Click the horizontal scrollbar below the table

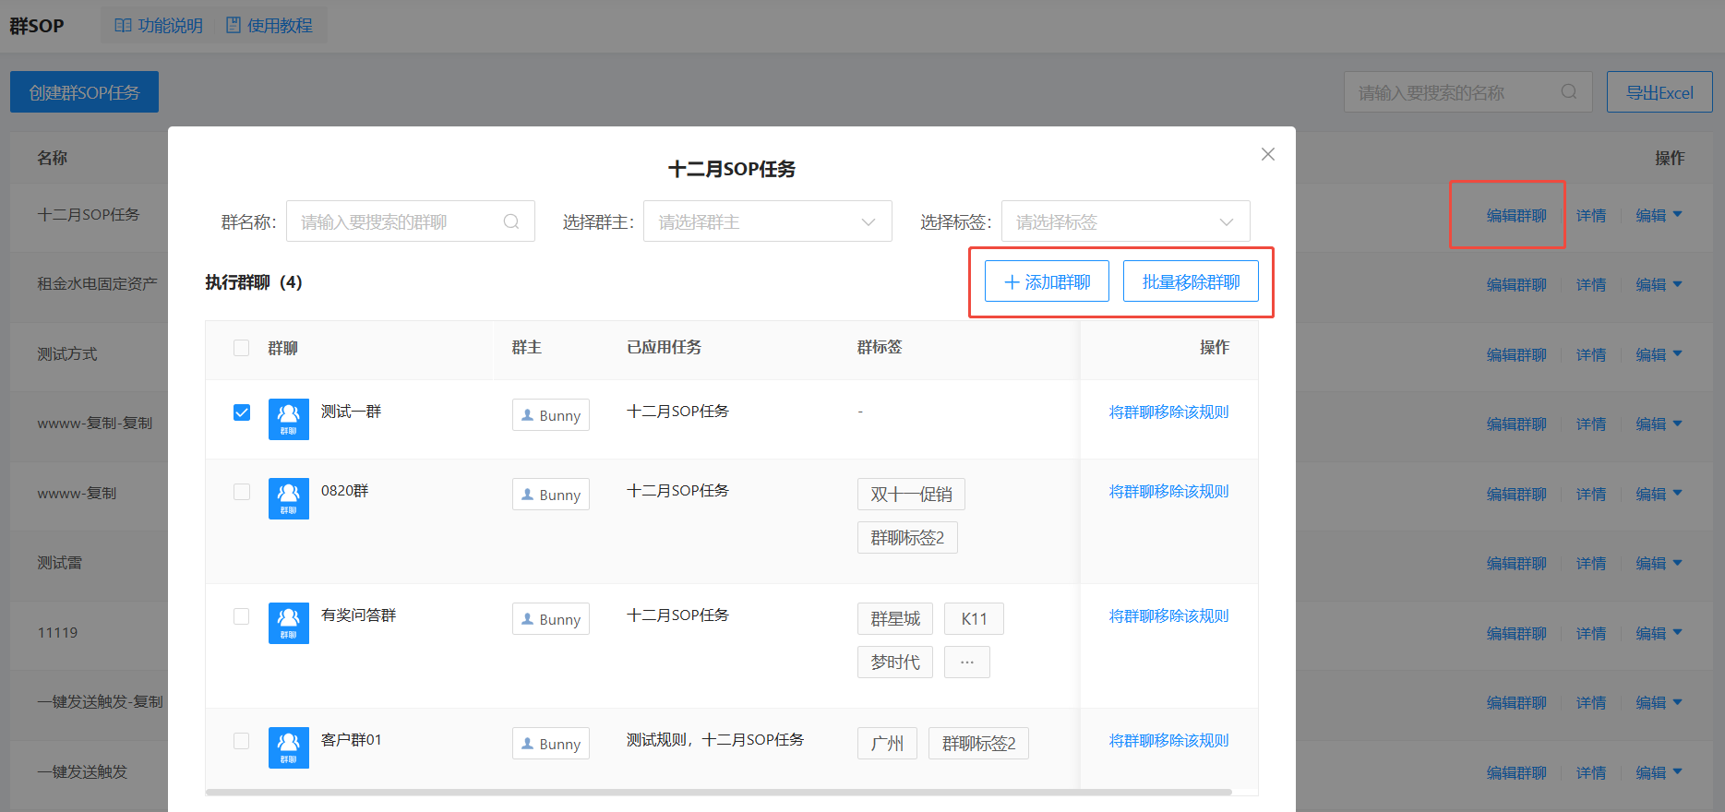[718, 792]
